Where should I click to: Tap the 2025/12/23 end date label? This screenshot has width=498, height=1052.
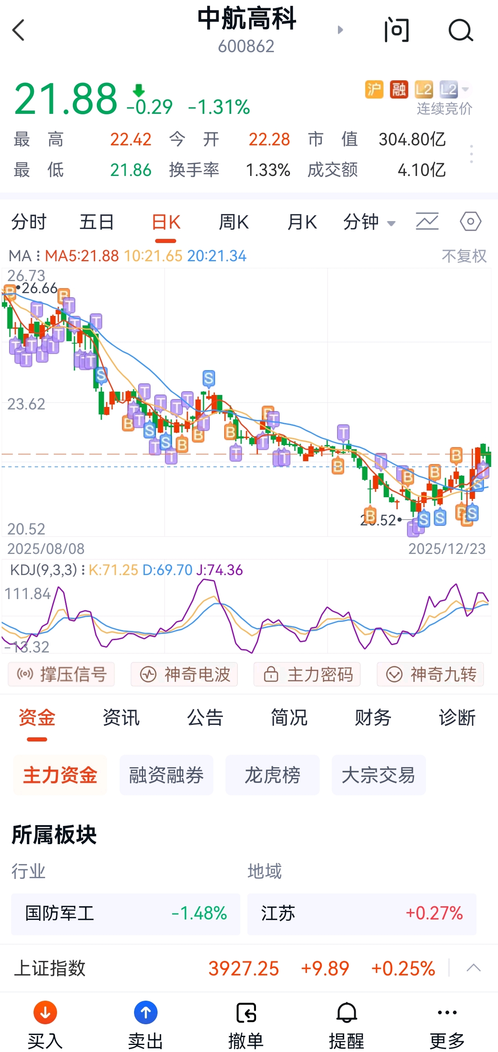[x=447, y=549]
